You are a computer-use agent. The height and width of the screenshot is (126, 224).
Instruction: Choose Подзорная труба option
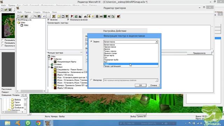131,60
